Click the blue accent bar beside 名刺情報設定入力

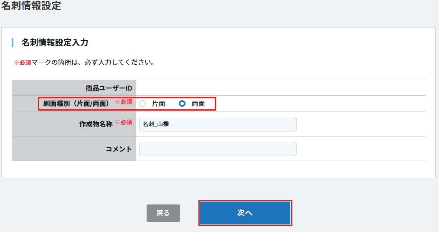13,43
